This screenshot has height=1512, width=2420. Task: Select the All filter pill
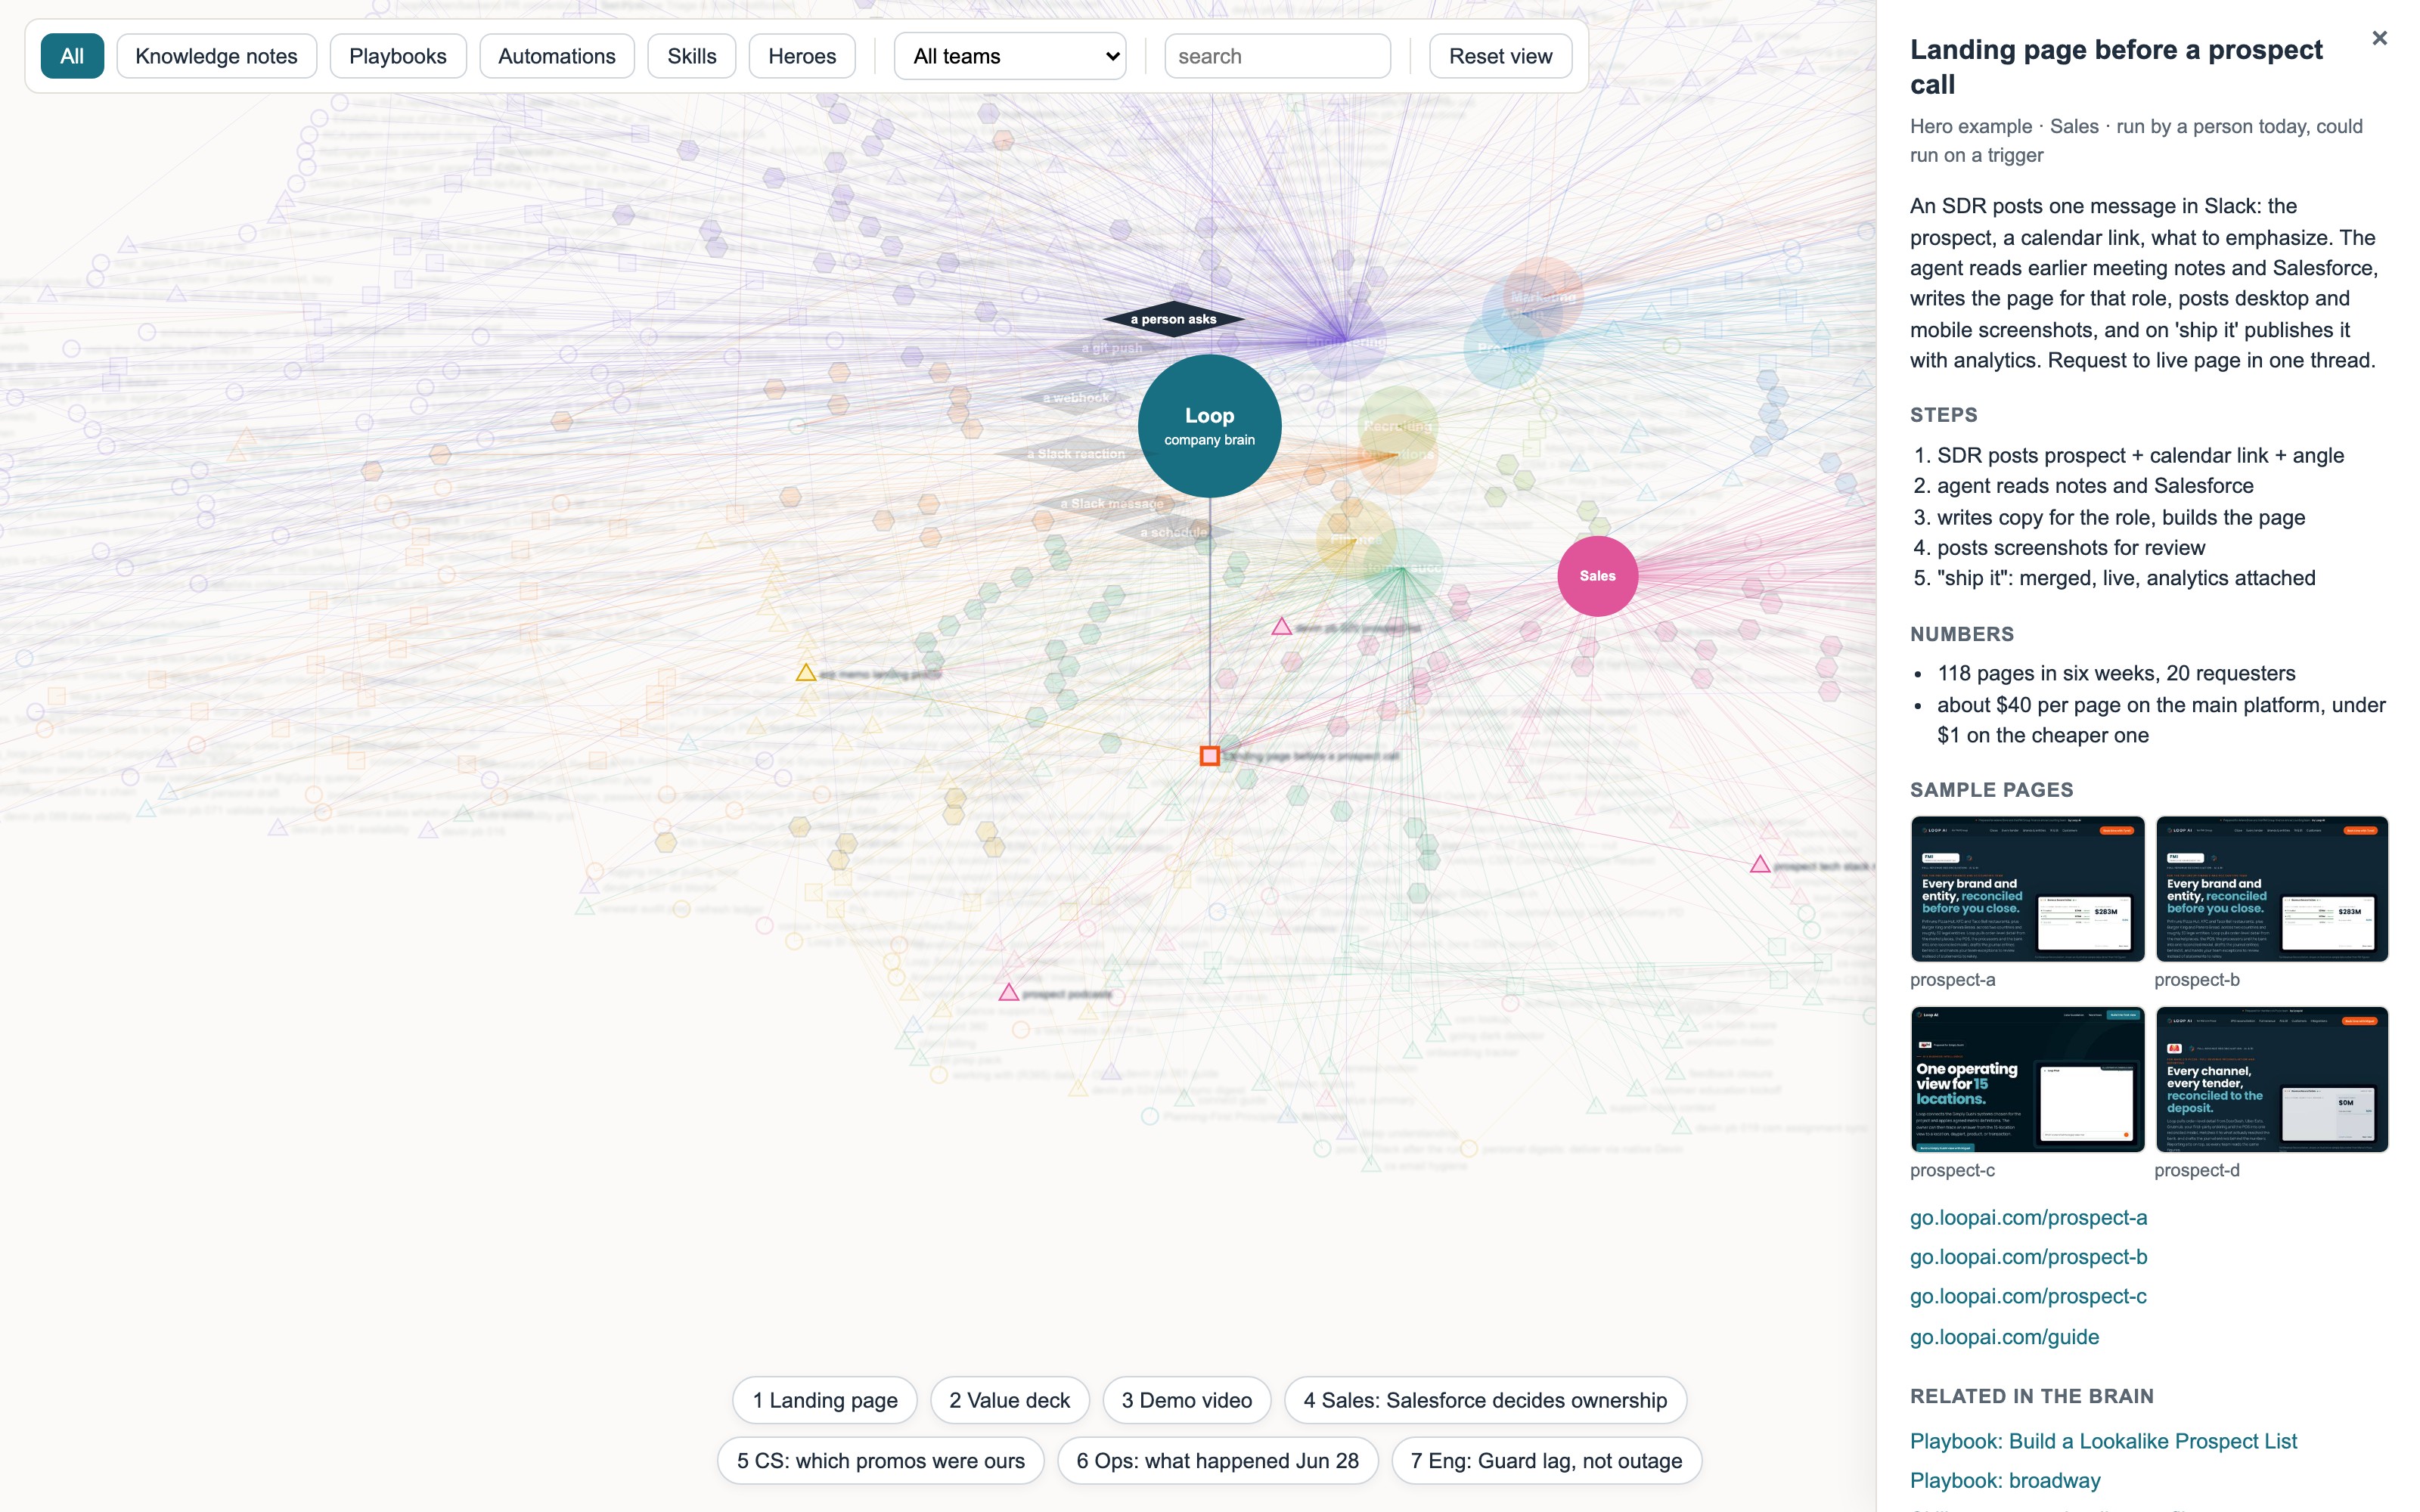click(x=72, y=56)
